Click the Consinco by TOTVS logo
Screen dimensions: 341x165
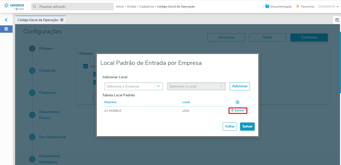pos(14,7)
